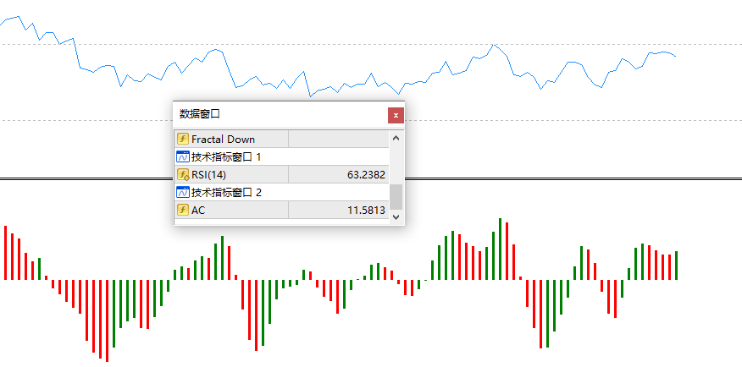Click the AC value 11.5813

pos(366,210)
